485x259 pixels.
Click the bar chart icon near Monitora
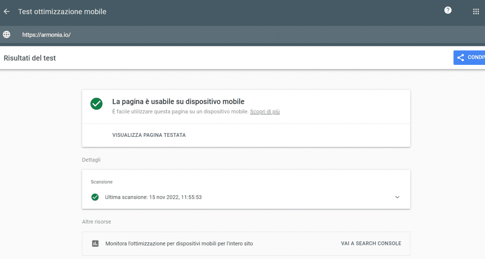(x=95, y=243)
